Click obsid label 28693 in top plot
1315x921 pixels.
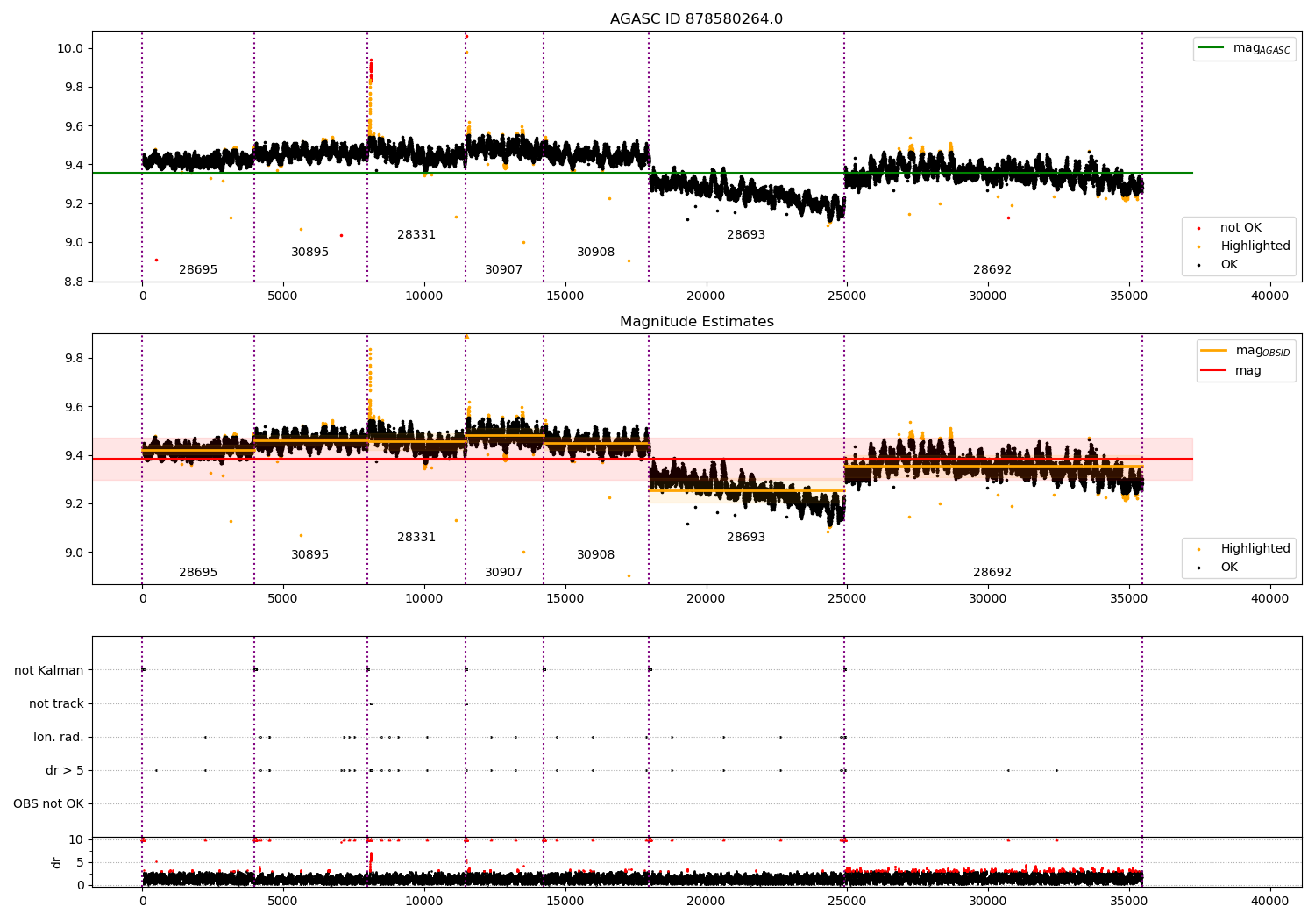tap(746, 234)
